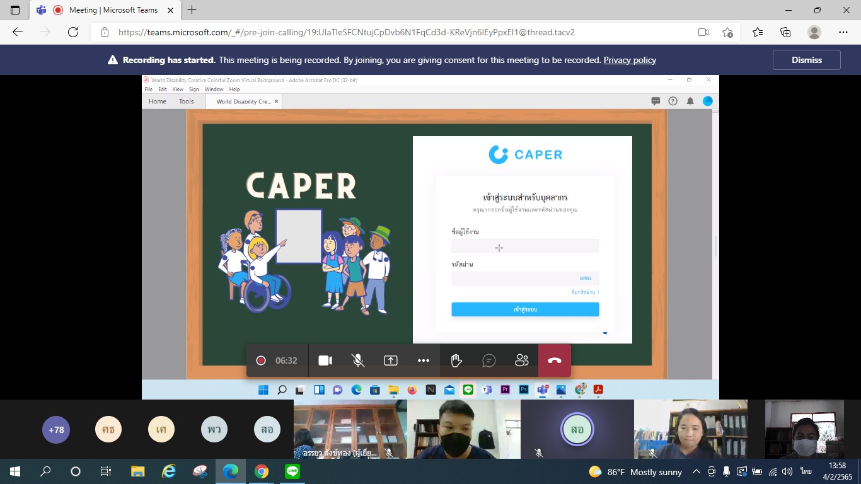This screenshot has height=484, width=861.
Task: Open Sign menu in shared Acrobat window
Action: click(194, 89)
